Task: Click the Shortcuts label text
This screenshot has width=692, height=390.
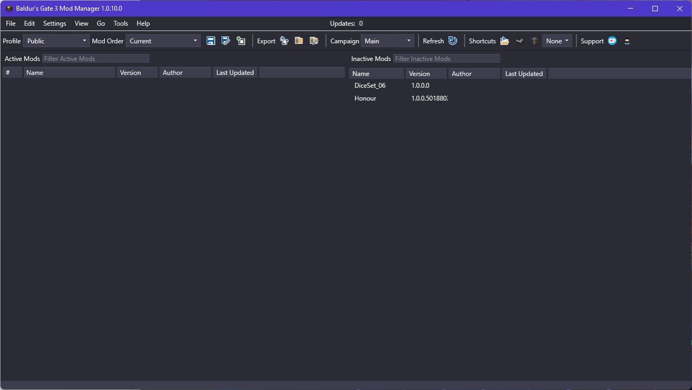Action: pos(482,41)
